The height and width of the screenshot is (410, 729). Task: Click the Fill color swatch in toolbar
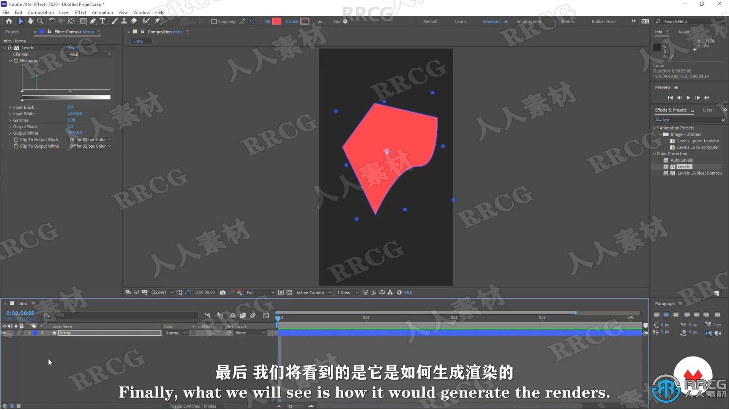tap(277, 22)
